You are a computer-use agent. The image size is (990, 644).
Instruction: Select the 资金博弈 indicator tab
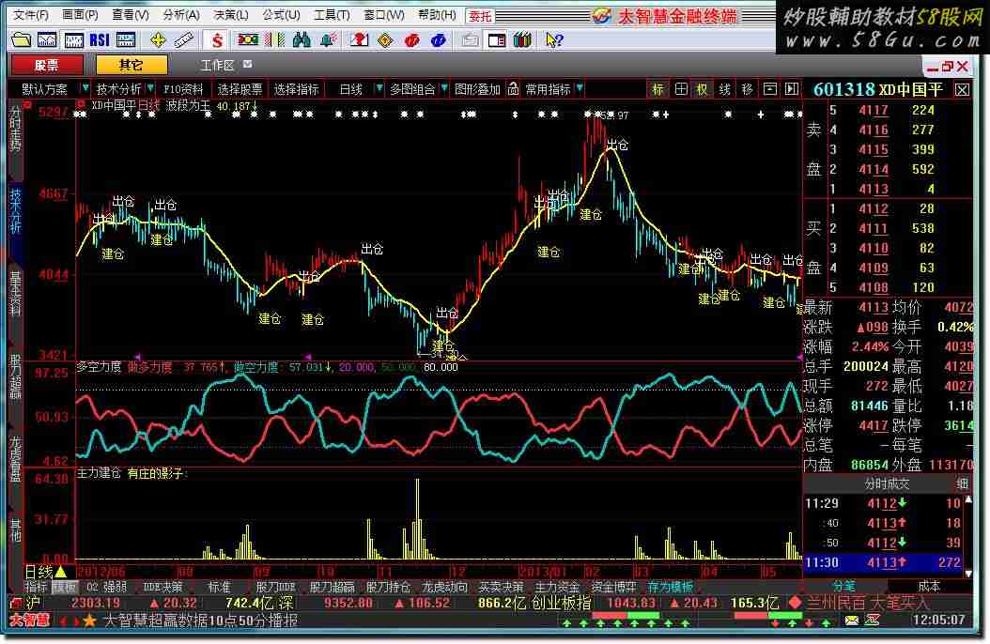[x=613, y=588]
